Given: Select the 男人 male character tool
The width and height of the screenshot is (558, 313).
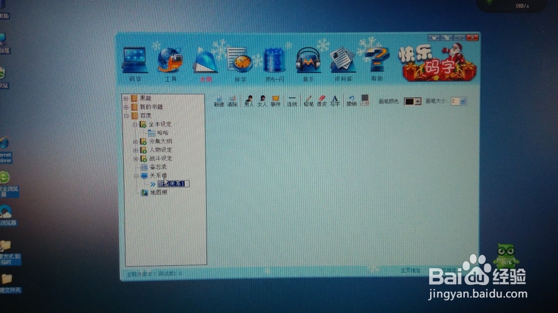Looking at the screenshot, I should (249, 101).
